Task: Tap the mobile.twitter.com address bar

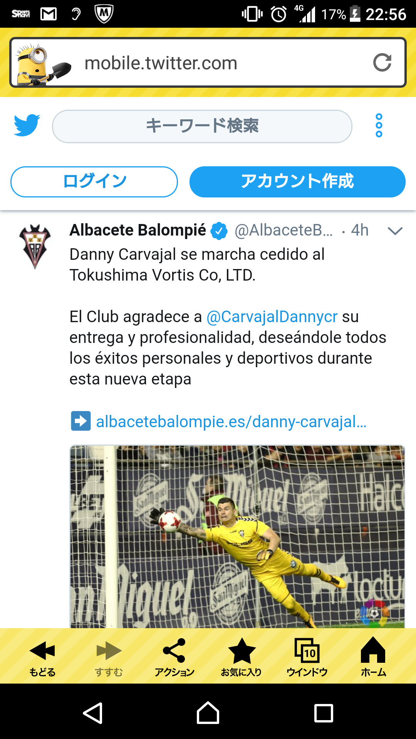Action: (208, 63)
